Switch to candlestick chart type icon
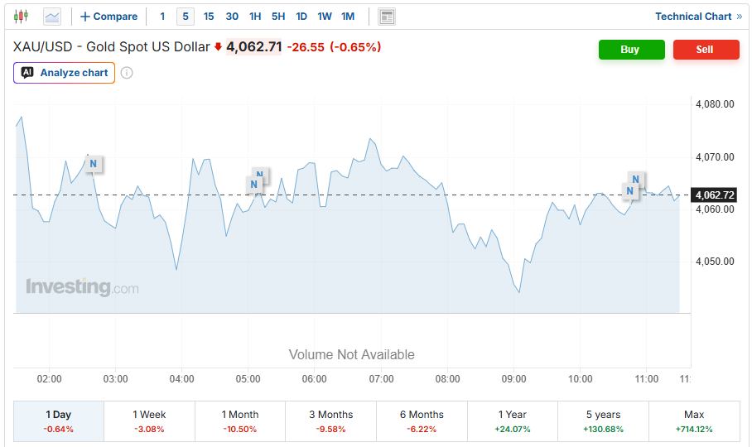The height and width of the screenshot is (447, 752). 21,17
